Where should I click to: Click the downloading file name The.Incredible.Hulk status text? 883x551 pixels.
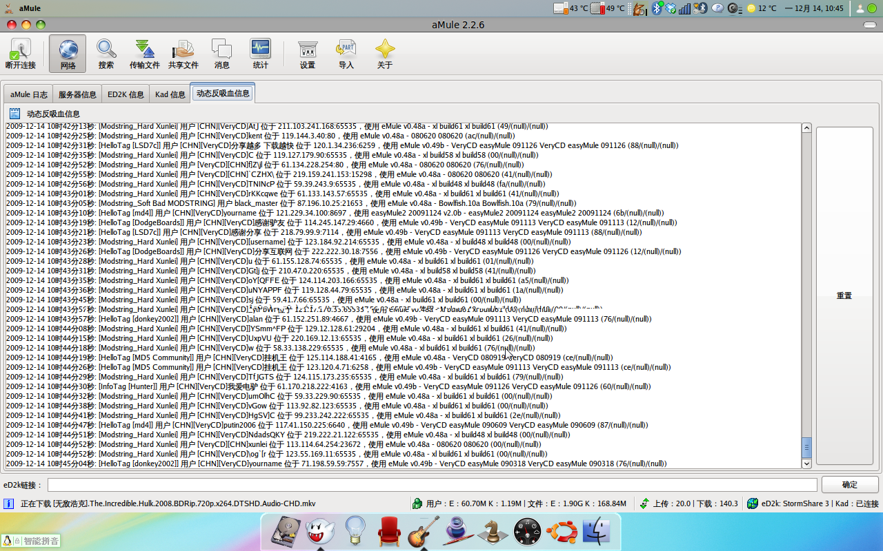168,503
